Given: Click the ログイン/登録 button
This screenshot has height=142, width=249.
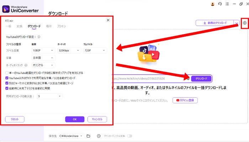Looking at the screenshot, I should 185,100.
